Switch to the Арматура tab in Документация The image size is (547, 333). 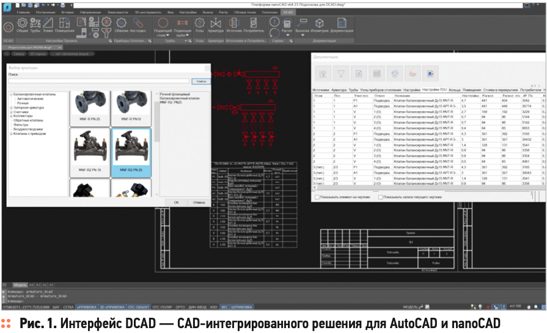coord(339,90)
